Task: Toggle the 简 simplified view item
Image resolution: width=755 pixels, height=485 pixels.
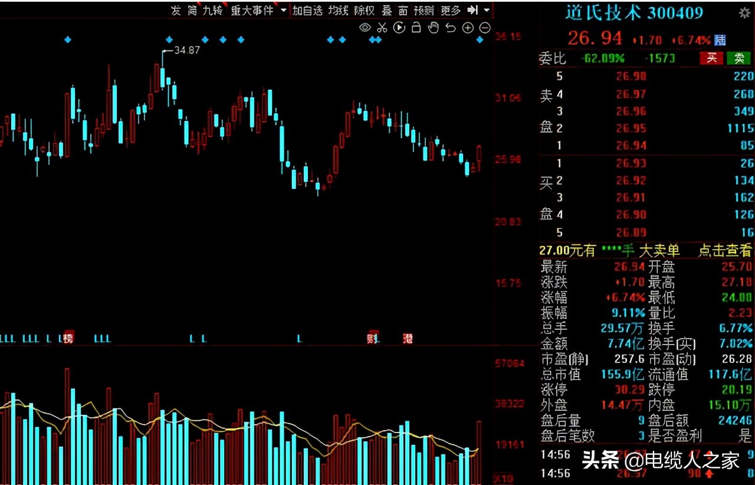Action: coord(192,10)
